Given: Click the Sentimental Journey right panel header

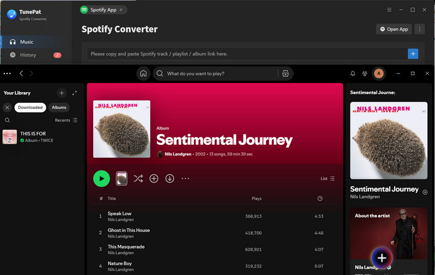Looking at the screenshot, I should pos(372,93).
